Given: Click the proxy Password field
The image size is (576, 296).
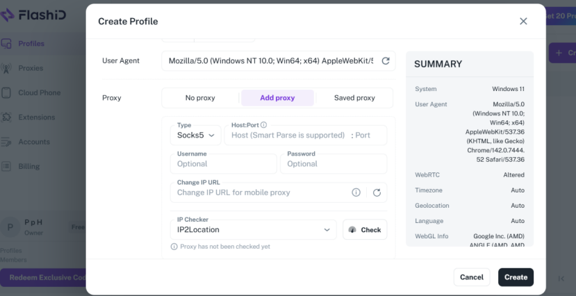Looking at the screenshot, I should pyautogui.click(x=334, y=163).
